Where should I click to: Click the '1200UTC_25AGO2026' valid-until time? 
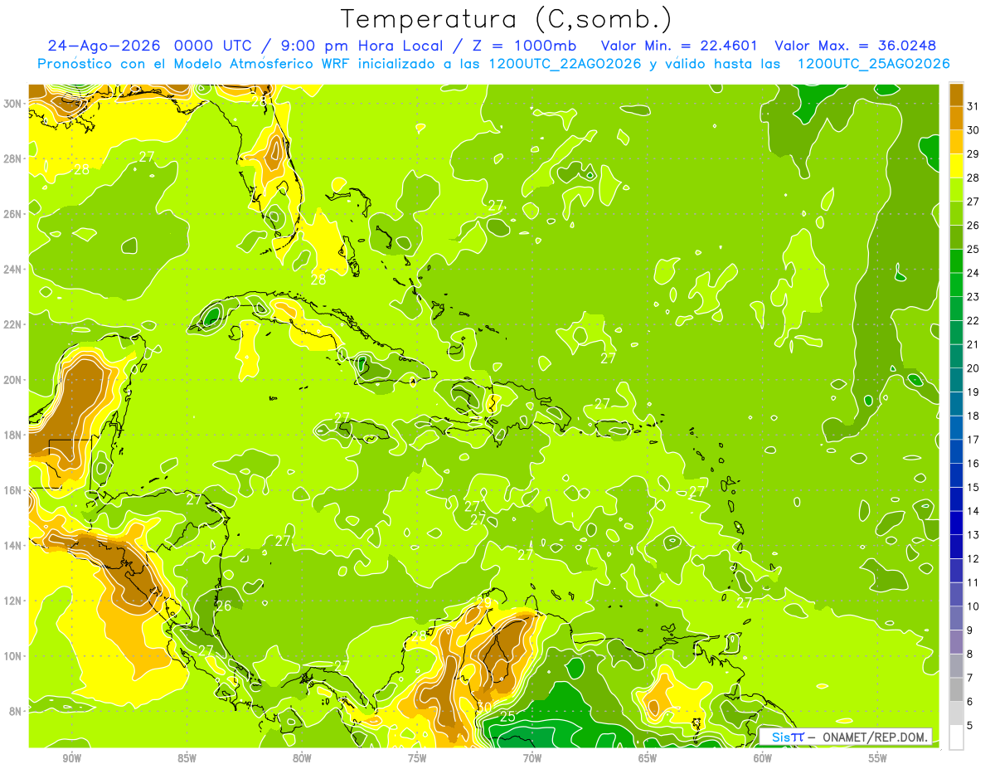tap(873, 64)
